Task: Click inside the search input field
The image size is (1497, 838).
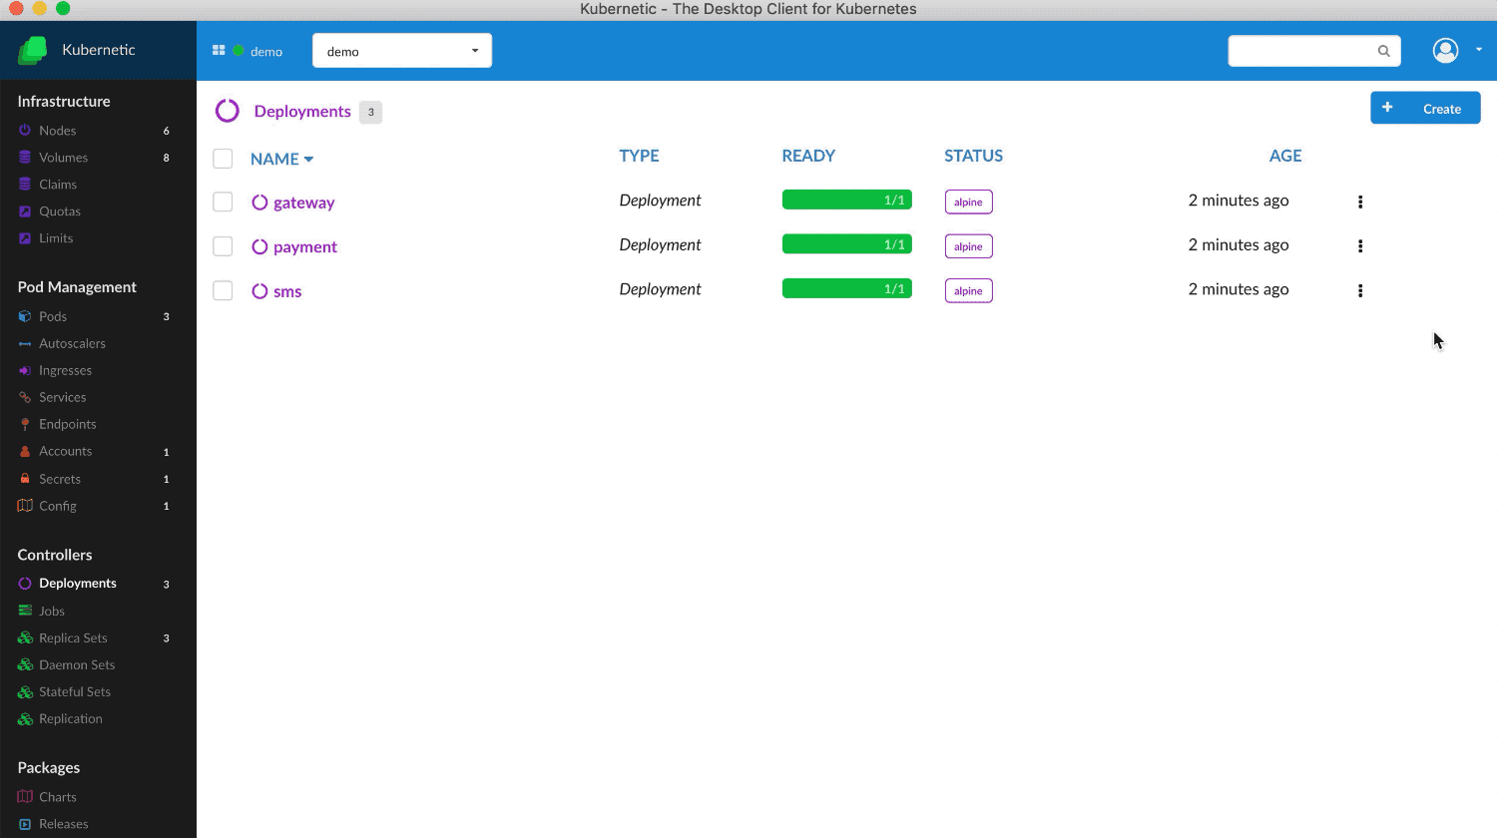Action: (x=1301, y=51)
